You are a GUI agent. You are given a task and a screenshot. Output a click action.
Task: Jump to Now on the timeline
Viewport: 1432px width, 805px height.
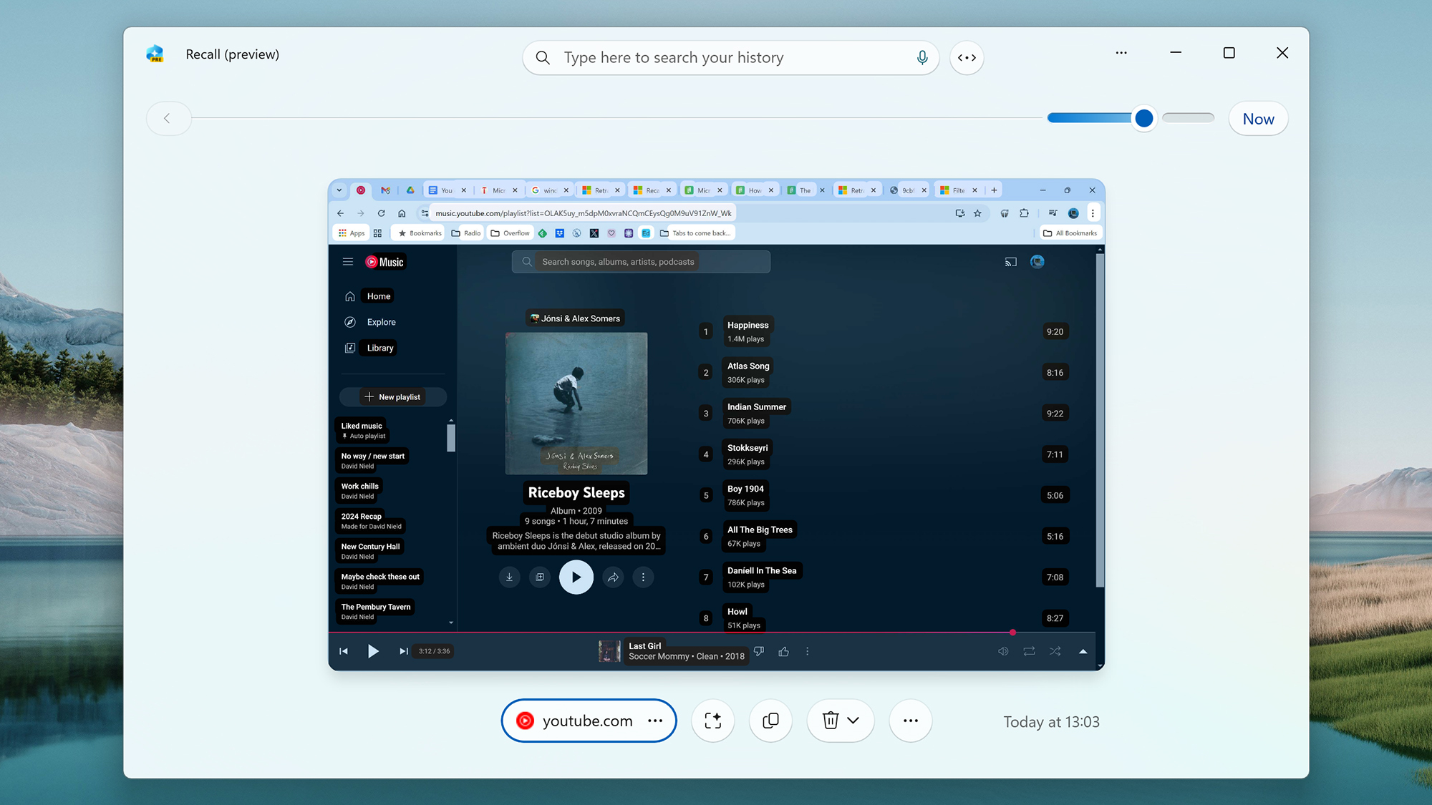[x=1258, y=119]
